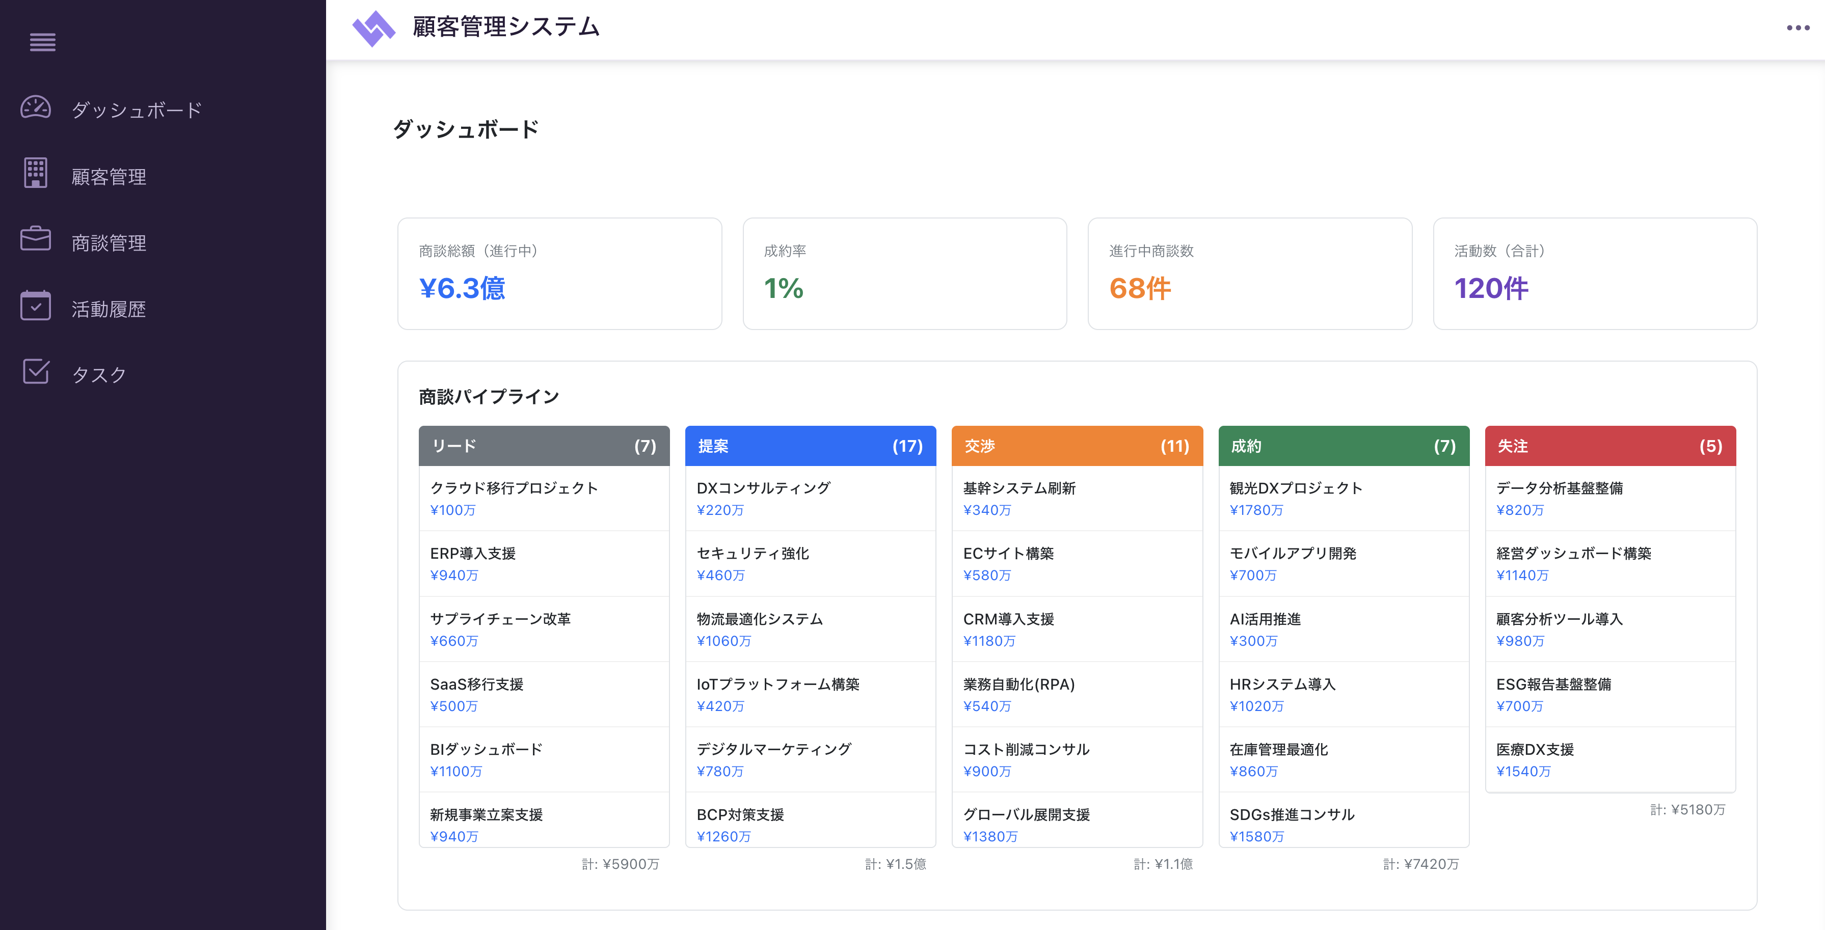Select the デジタルマーケティング deal
The width and height of the screenshot is (1825, 930).
coord(811,759)
